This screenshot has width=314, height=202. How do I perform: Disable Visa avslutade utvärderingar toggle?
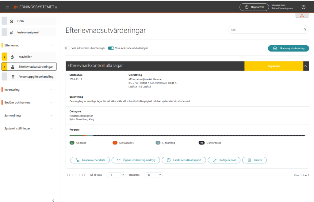(111, 48)
